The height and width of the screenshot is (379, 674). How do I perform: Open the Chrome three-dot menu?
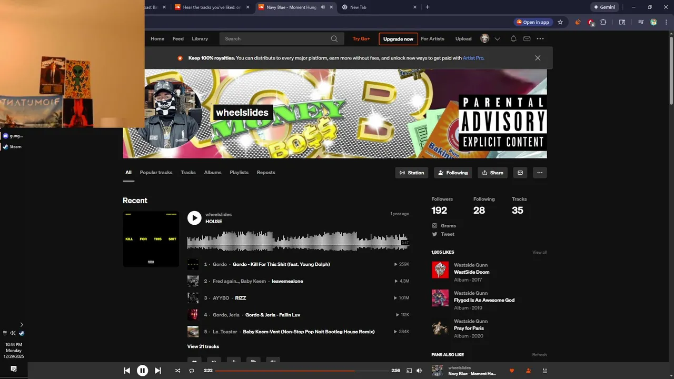coord(666,22)
